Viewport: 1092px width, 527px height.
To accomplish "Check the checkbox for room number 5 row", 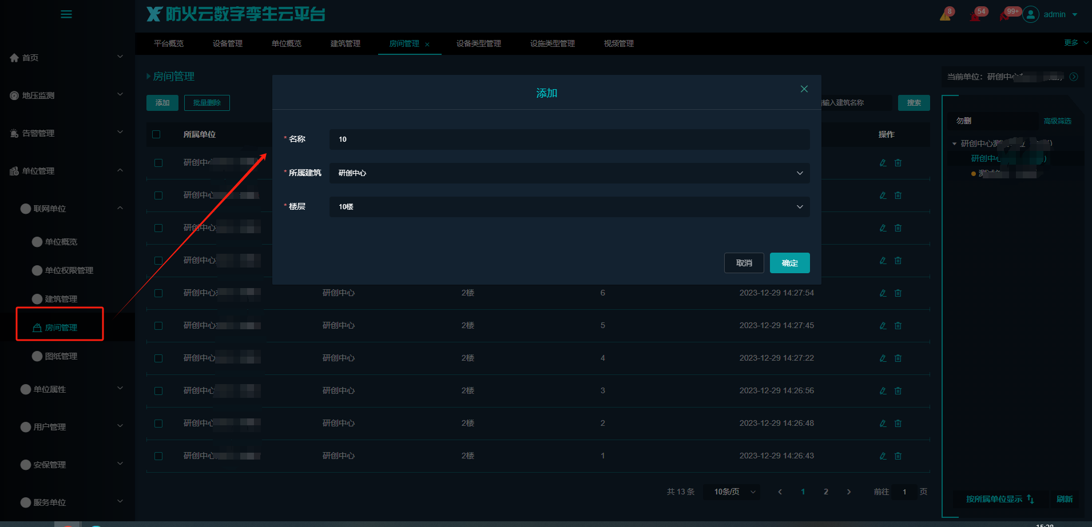I will (158, 326).
